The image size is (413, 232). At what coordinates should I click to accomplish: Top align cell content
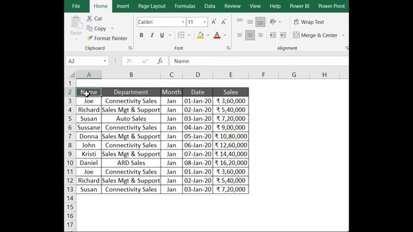tap(239, 22)
